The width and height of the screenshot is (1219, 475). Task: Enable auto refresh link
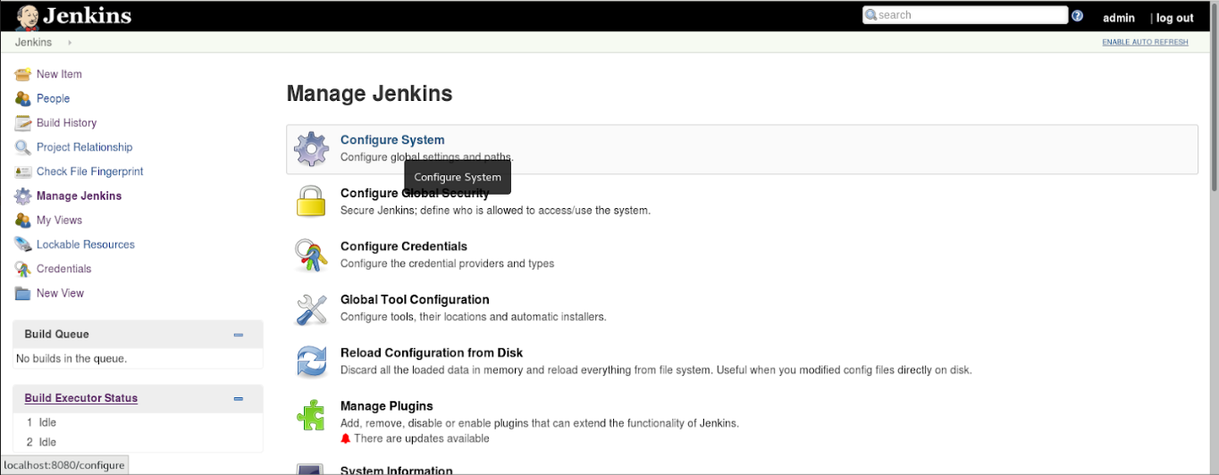(1145, 42)
